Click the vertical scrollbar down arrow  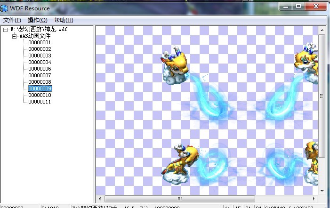tap(322, 191)
